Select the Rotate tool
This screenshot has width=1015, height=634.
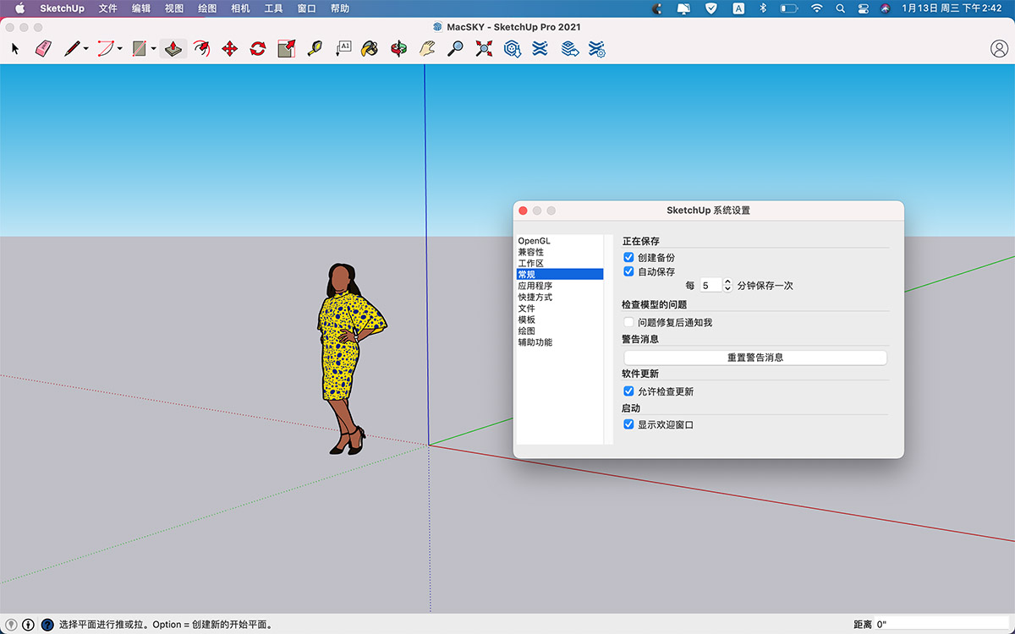click(x=258, y=49)
